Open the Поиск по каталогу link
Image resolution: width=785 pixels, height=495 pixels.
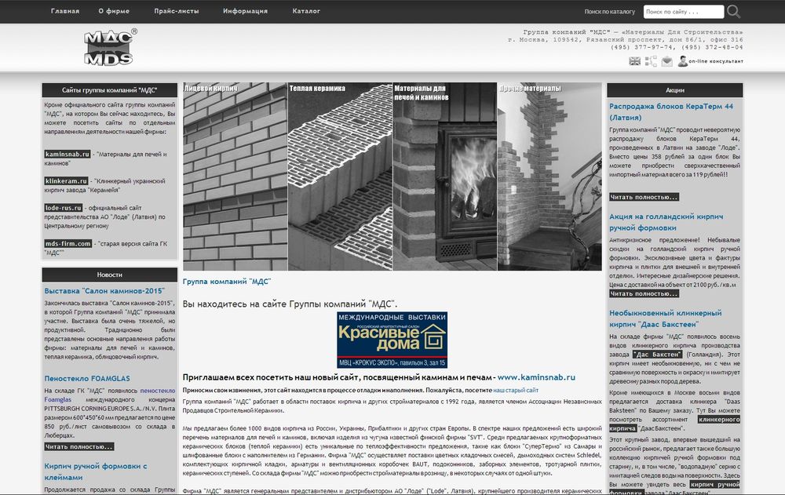click(x=609, y=12)
